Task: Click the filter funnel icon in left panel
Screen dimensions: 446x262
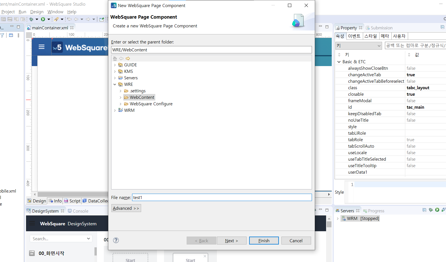Action: (2, 35)
